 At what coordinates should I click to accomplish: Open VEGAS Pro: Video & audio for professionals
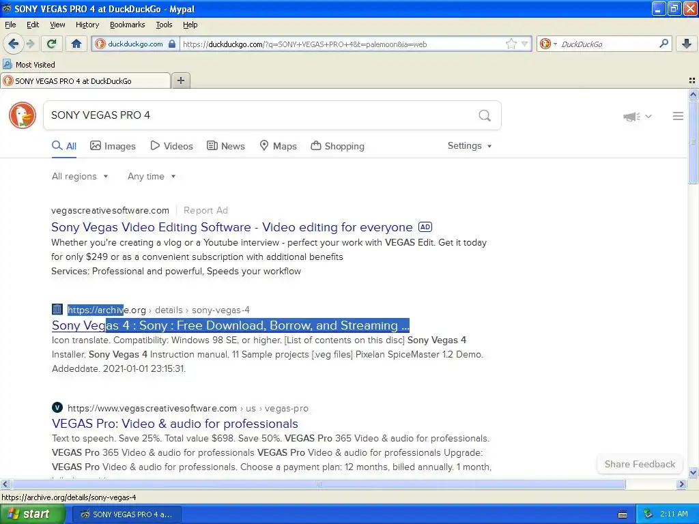(x=175, y=424)
